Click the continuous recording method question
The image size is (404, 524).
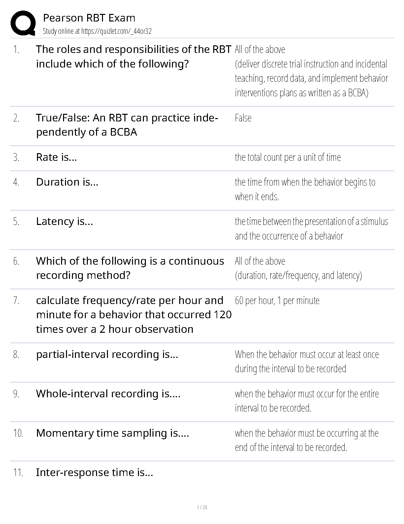pyautogui.click(x=130, y=268)
